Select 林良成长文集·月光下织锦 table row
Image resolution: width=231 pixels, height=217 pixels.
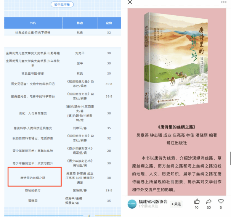click(33, 32)
